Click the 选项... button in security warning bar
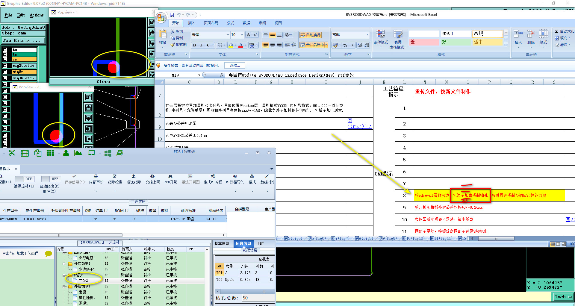Viewport: 575px width, 306px height. 235,65
